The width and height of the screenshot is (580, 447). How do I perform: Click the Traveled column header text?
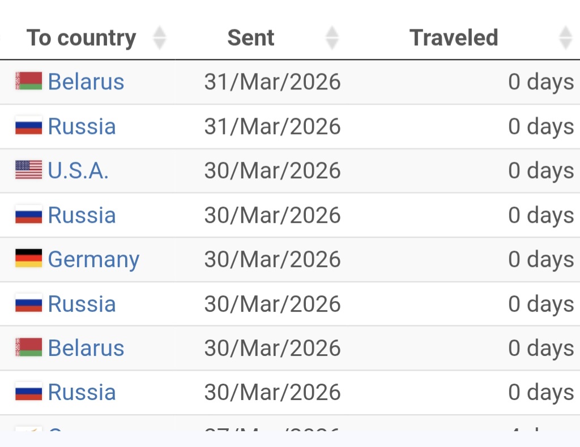click(453, 38)
